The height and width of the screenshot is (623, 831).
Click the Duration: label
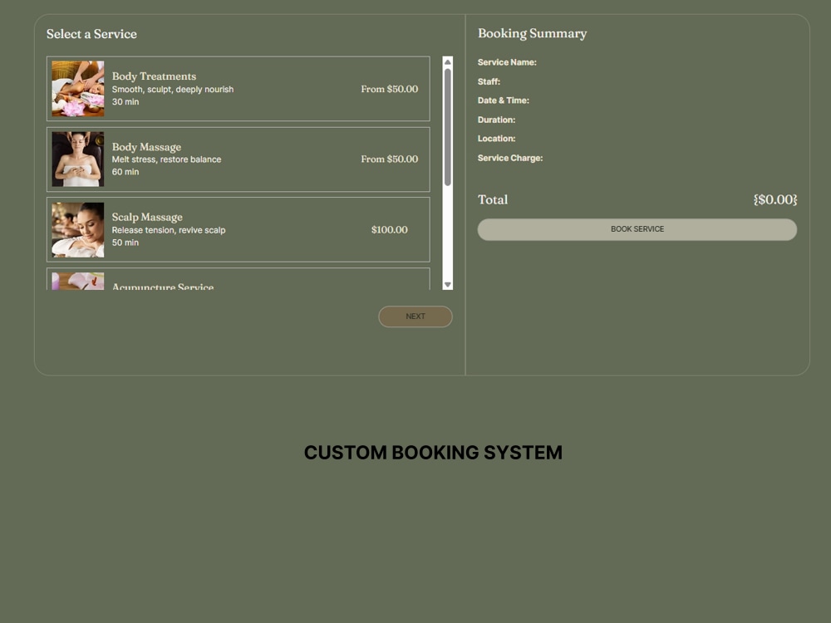(x=496, y=120)
